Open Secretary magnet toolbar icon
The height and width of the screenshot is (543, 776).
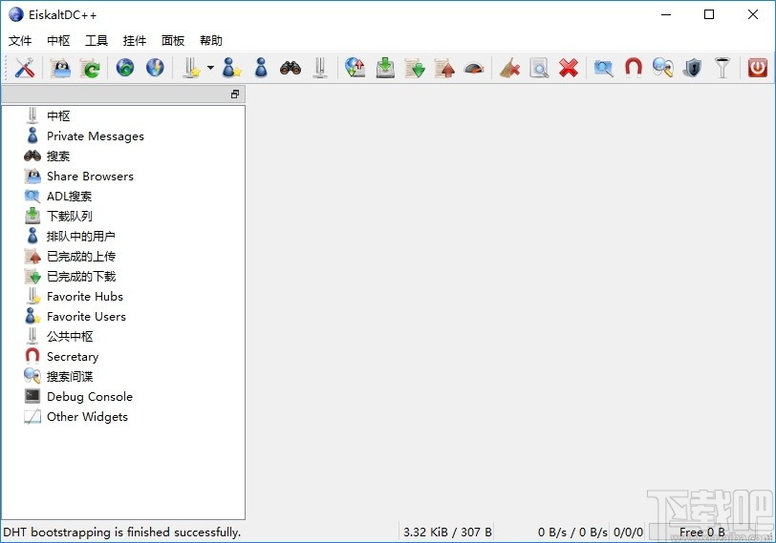click(x=634, y=68)
